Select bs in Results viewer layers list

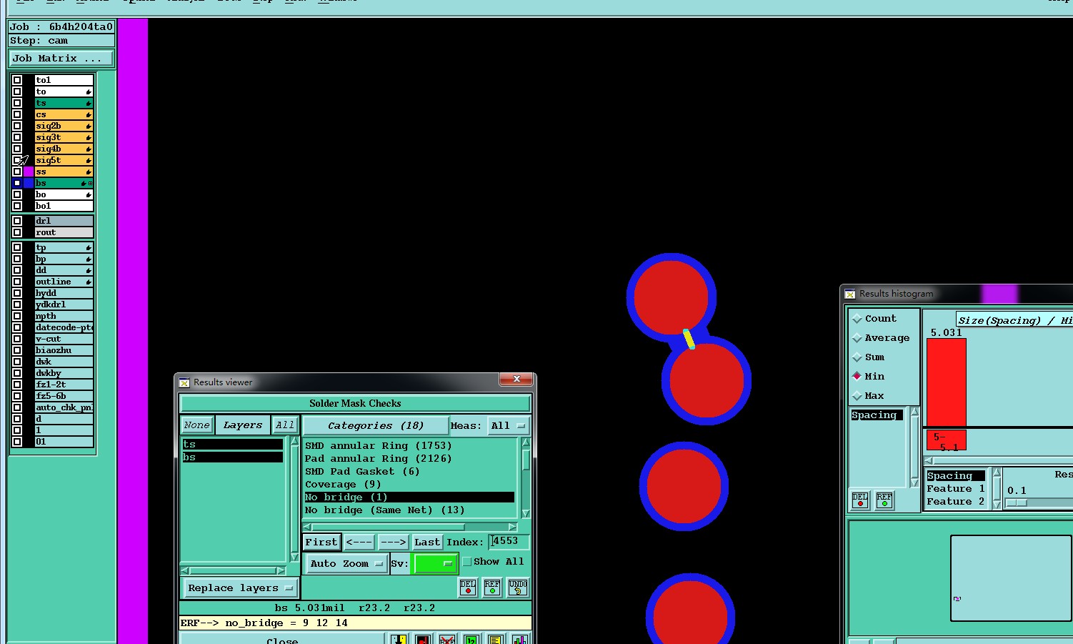[x=233, y=457]
